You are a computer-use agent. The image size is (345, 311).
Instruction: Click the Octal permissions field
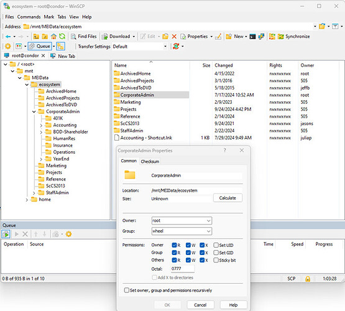183,269
